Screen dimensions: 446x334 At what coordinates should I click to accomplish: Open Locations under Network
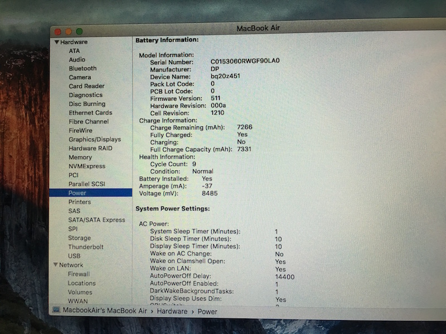tap(81, 283)
